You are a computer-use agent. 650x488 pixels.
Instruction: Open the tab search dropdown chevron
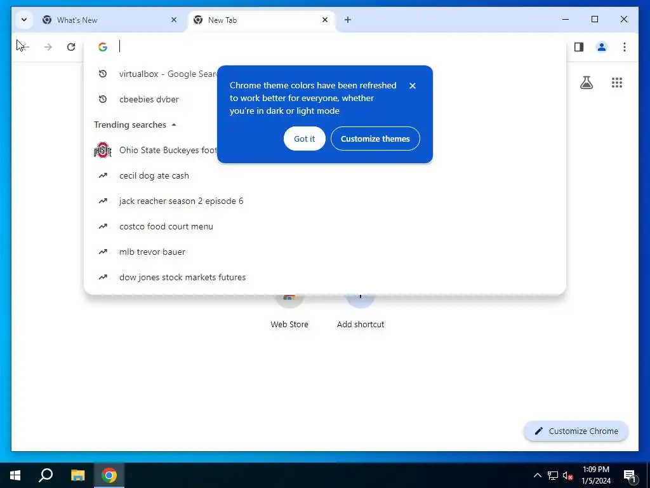point(24,20)
